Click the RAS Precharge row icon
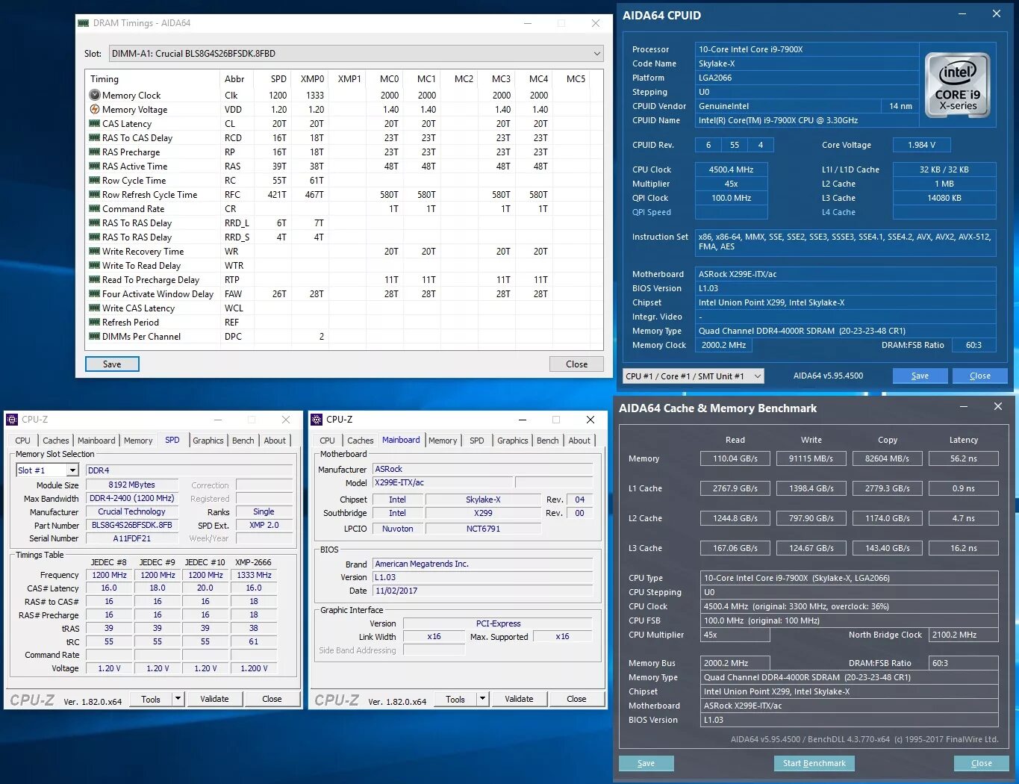The height and width of the screenshot is (784, 1019). [x=95, y=152]
